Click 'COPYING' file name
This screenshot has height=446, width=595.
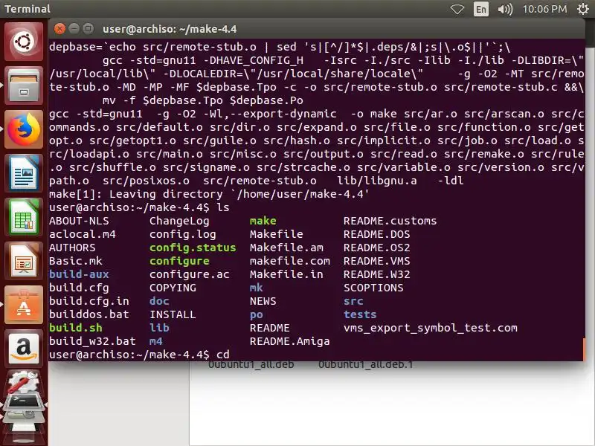[173, 288]
